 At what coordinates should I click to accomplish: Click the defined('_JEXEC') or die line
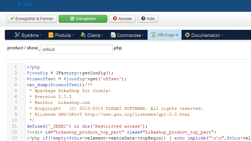point(87,126)
